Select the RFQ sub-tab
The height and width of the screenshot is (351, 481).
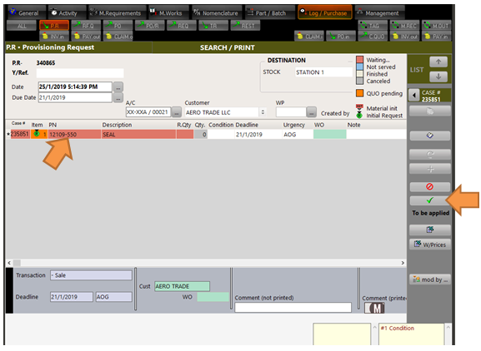click(86, 26)
